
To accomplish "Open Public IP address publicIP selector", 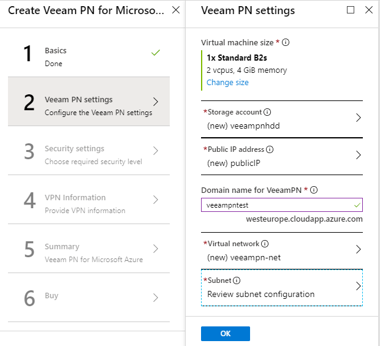I will coord(282,156).
